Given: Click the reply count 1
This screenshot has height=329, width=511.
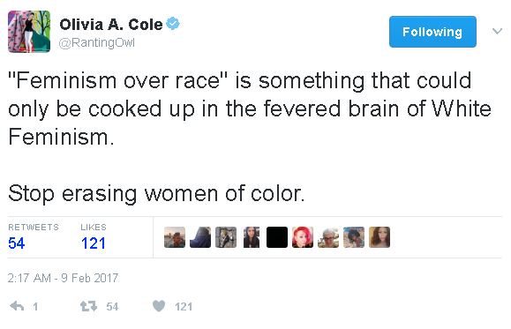Looking at the screenshot, I should pos(35,307).
